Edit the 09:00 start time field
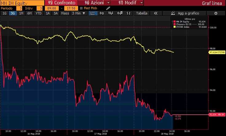Viewport: 226px width, 136px height. click(52, 8)
